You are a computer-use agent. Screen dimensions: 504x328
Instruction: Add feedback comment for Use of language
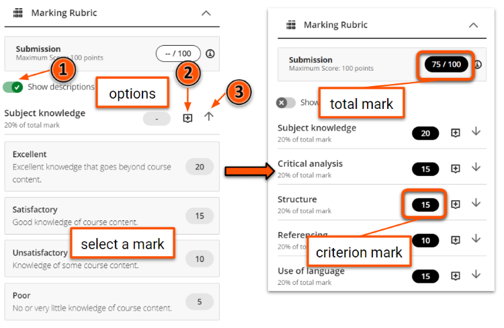click(455, 275)
